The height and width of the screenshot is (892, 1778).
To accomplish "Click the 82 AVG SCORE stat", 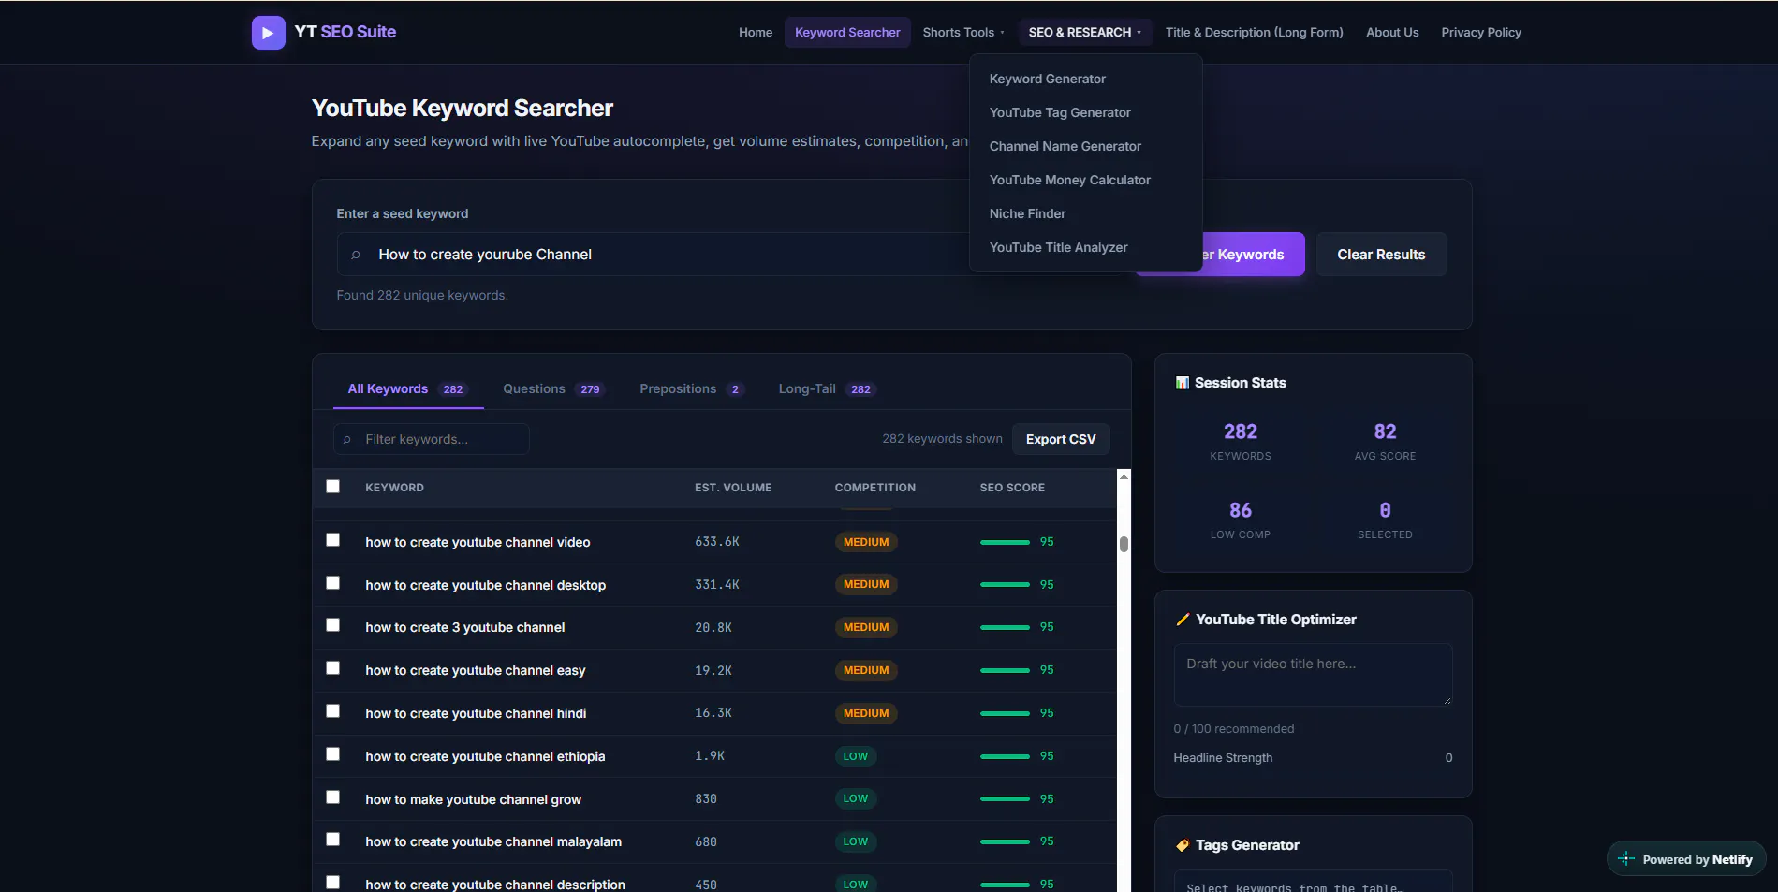I will (x=1385, y=442).
